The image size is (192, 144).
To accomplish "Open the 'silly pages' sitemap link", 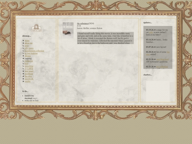I will point(29,48).
